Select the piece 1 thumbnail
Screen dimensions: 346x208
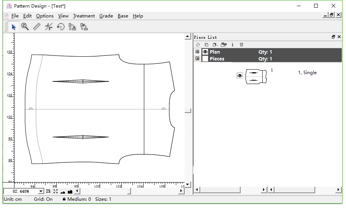click(257, 76)
